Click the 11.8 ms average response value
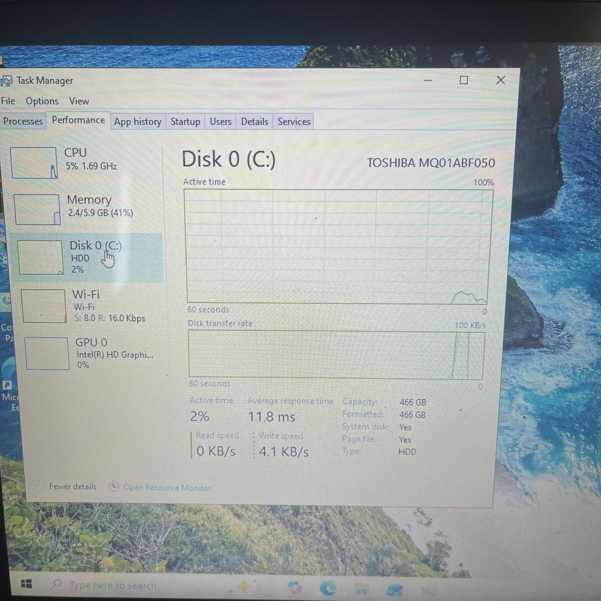 272,417
